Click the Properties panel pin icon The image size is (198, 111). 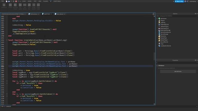pos(195,60)
